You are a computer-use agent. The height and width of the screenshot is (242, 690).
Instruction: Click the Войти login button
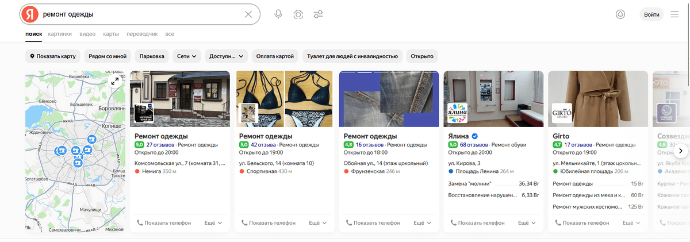click(651, 14)
